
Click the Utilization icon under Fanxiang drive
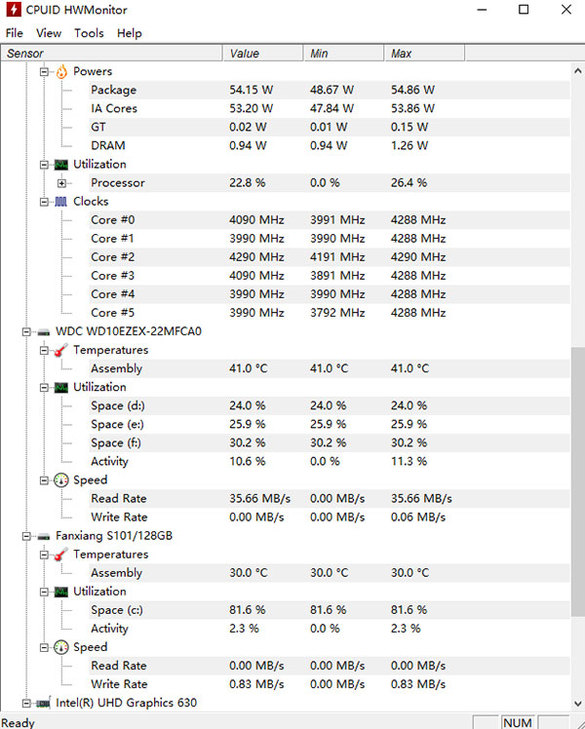(x=61, y=592)
